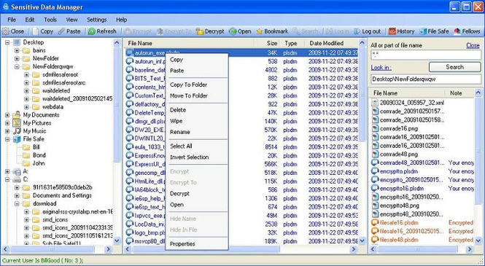The image size is (485, 266).
Task: Click the Paste toolbar icon
Action: [62, 31]
